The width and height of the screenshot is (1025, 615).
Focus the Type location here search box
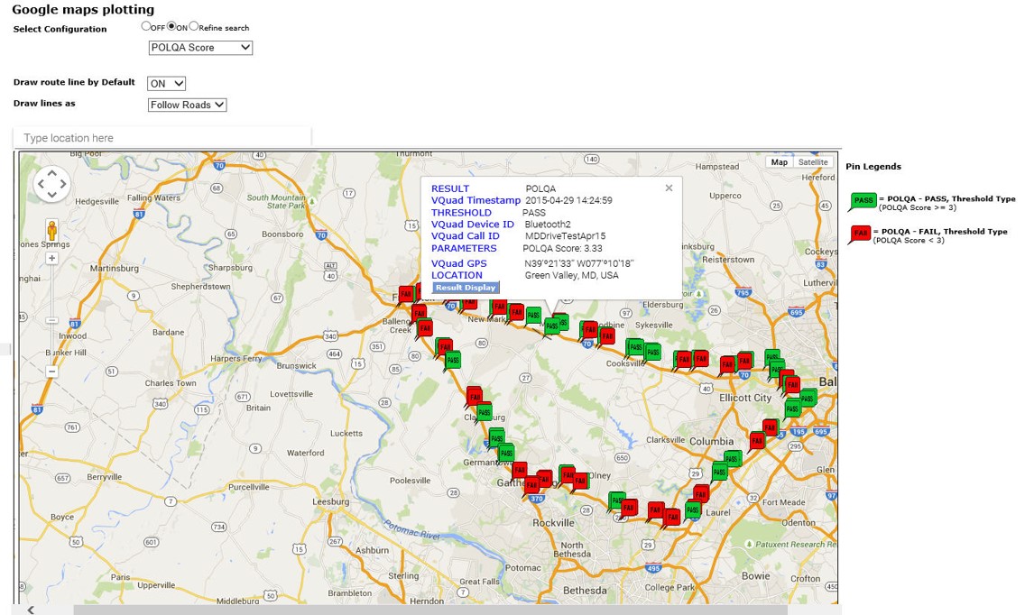coord(162,138)
